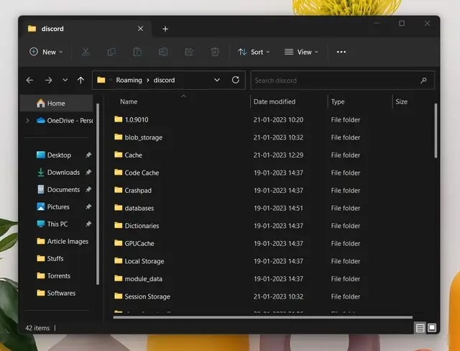Open the See more ellipsis menu
The height and width of the screenshot is (351, 460).
[x=341, y=52]
